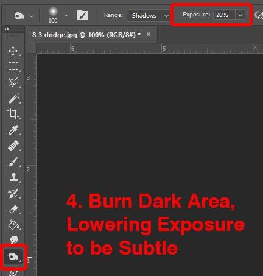Select the Smudge tool
The width and height of the screenshot is (263, 276).
pyautogui.click(x=13, y=239)
